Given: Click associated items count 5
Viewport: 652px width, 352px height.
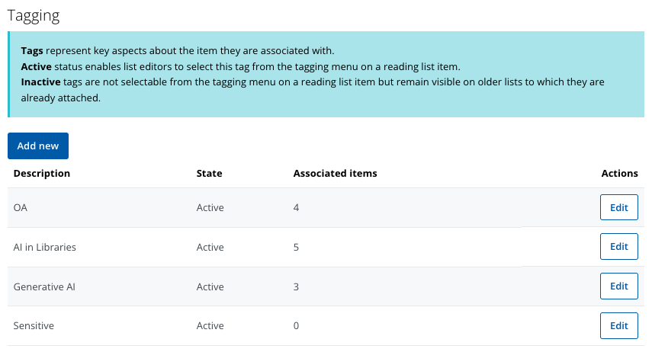Looking at the screenshot, I should tap(296, 248).
